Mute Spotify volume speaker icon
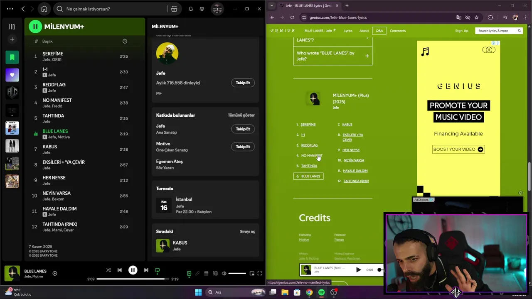 pos(224,273)
